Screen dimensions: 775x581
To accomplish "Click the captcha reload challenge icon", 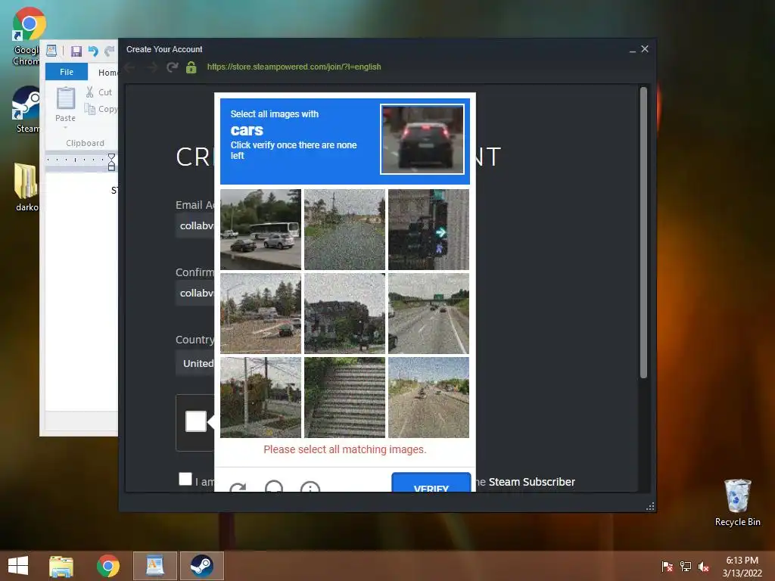I will click(x=238, y=487).
